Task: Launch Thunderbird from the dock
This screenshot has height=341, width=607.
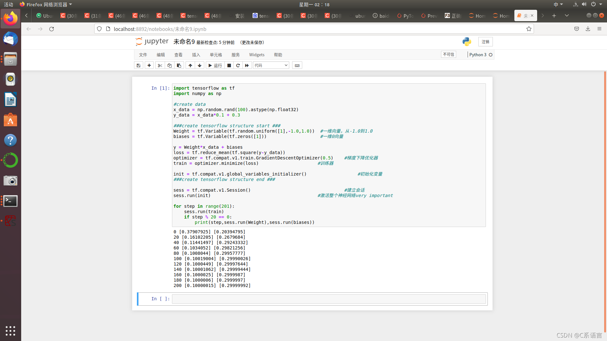Action: pos(10,39)
